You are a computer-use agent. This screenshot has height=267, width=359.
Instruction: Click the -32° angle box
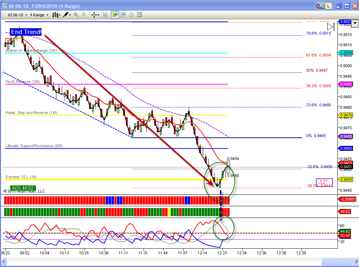[324, 183]
